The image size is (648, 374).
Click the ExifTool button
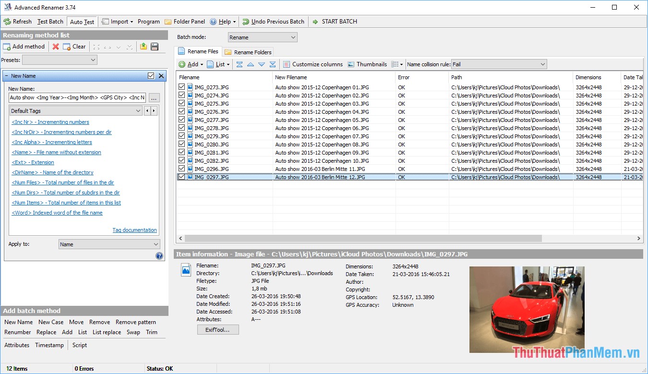pos(217,329)
